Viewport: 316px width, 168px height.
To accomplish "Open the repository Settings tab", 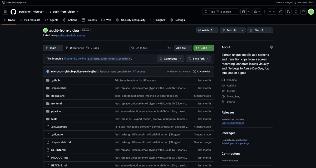I will (177, 20).
